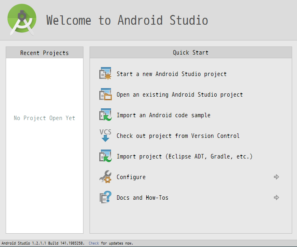
Task: Start a new Android Studio project
Action: pyautogui.click(x=171, y=74)
